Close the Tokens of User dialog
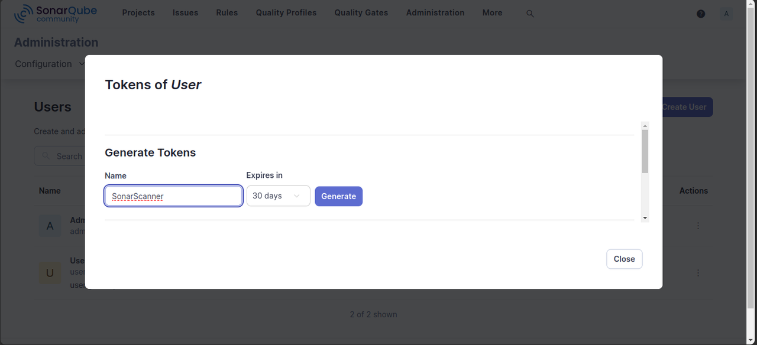This screenshot has height=345, width=757. pyautogui.click(x=625, y=259)
